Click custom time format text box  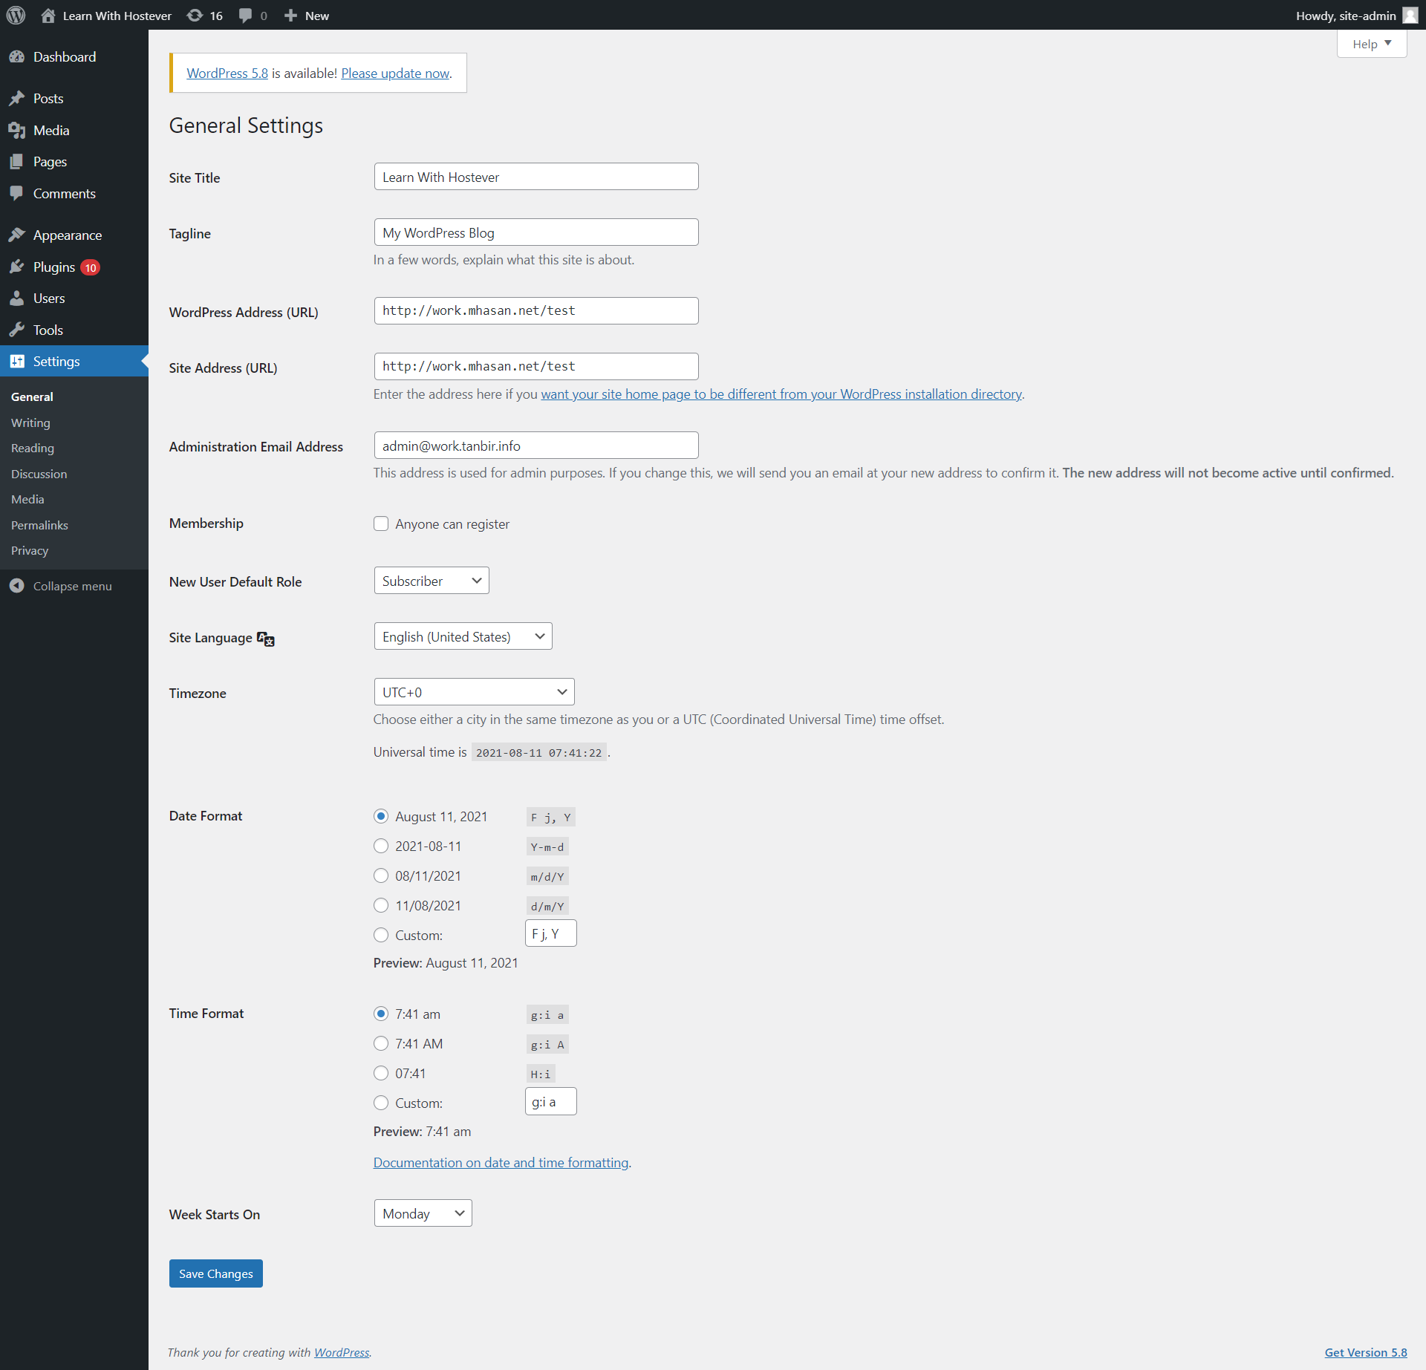tap(551, 1101)
